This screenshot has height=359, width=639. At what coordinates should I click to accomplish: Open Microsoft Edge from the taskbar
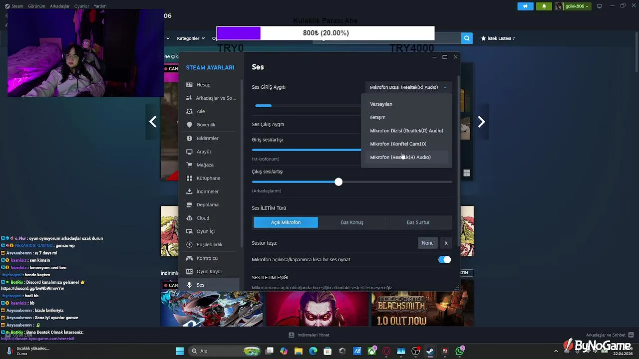(313, 351)
